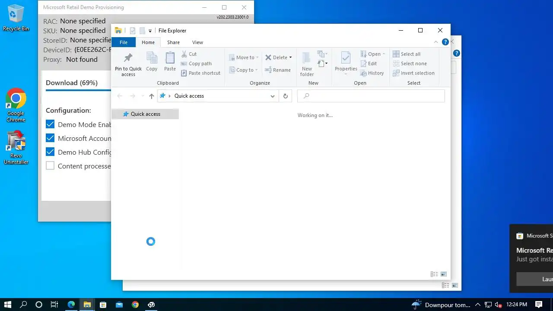Open Properties via the checkmark sheet icon
Image resolution: width=553 pixels, height=311 pixels.
346,58
